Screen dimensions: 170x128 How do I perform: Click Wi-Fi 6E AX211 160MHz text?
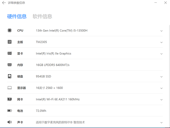58,99
